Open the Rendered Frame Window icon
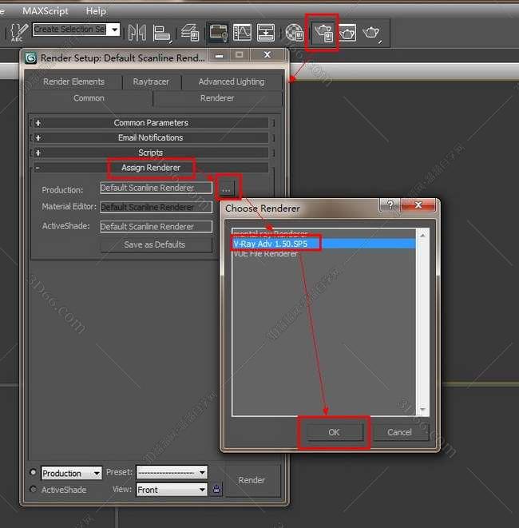This screenshot has height=528, width=519. (347, 33)
